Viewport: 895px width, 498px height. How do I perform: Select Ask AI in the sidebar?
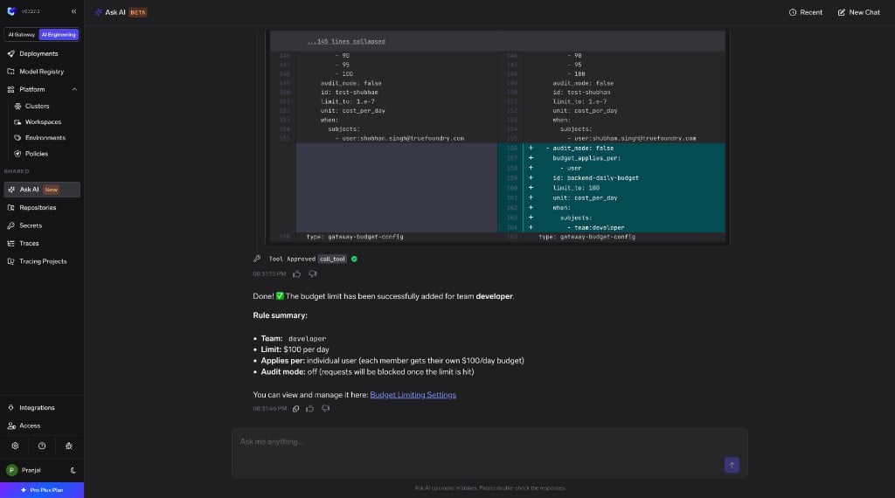click(42, 190)
